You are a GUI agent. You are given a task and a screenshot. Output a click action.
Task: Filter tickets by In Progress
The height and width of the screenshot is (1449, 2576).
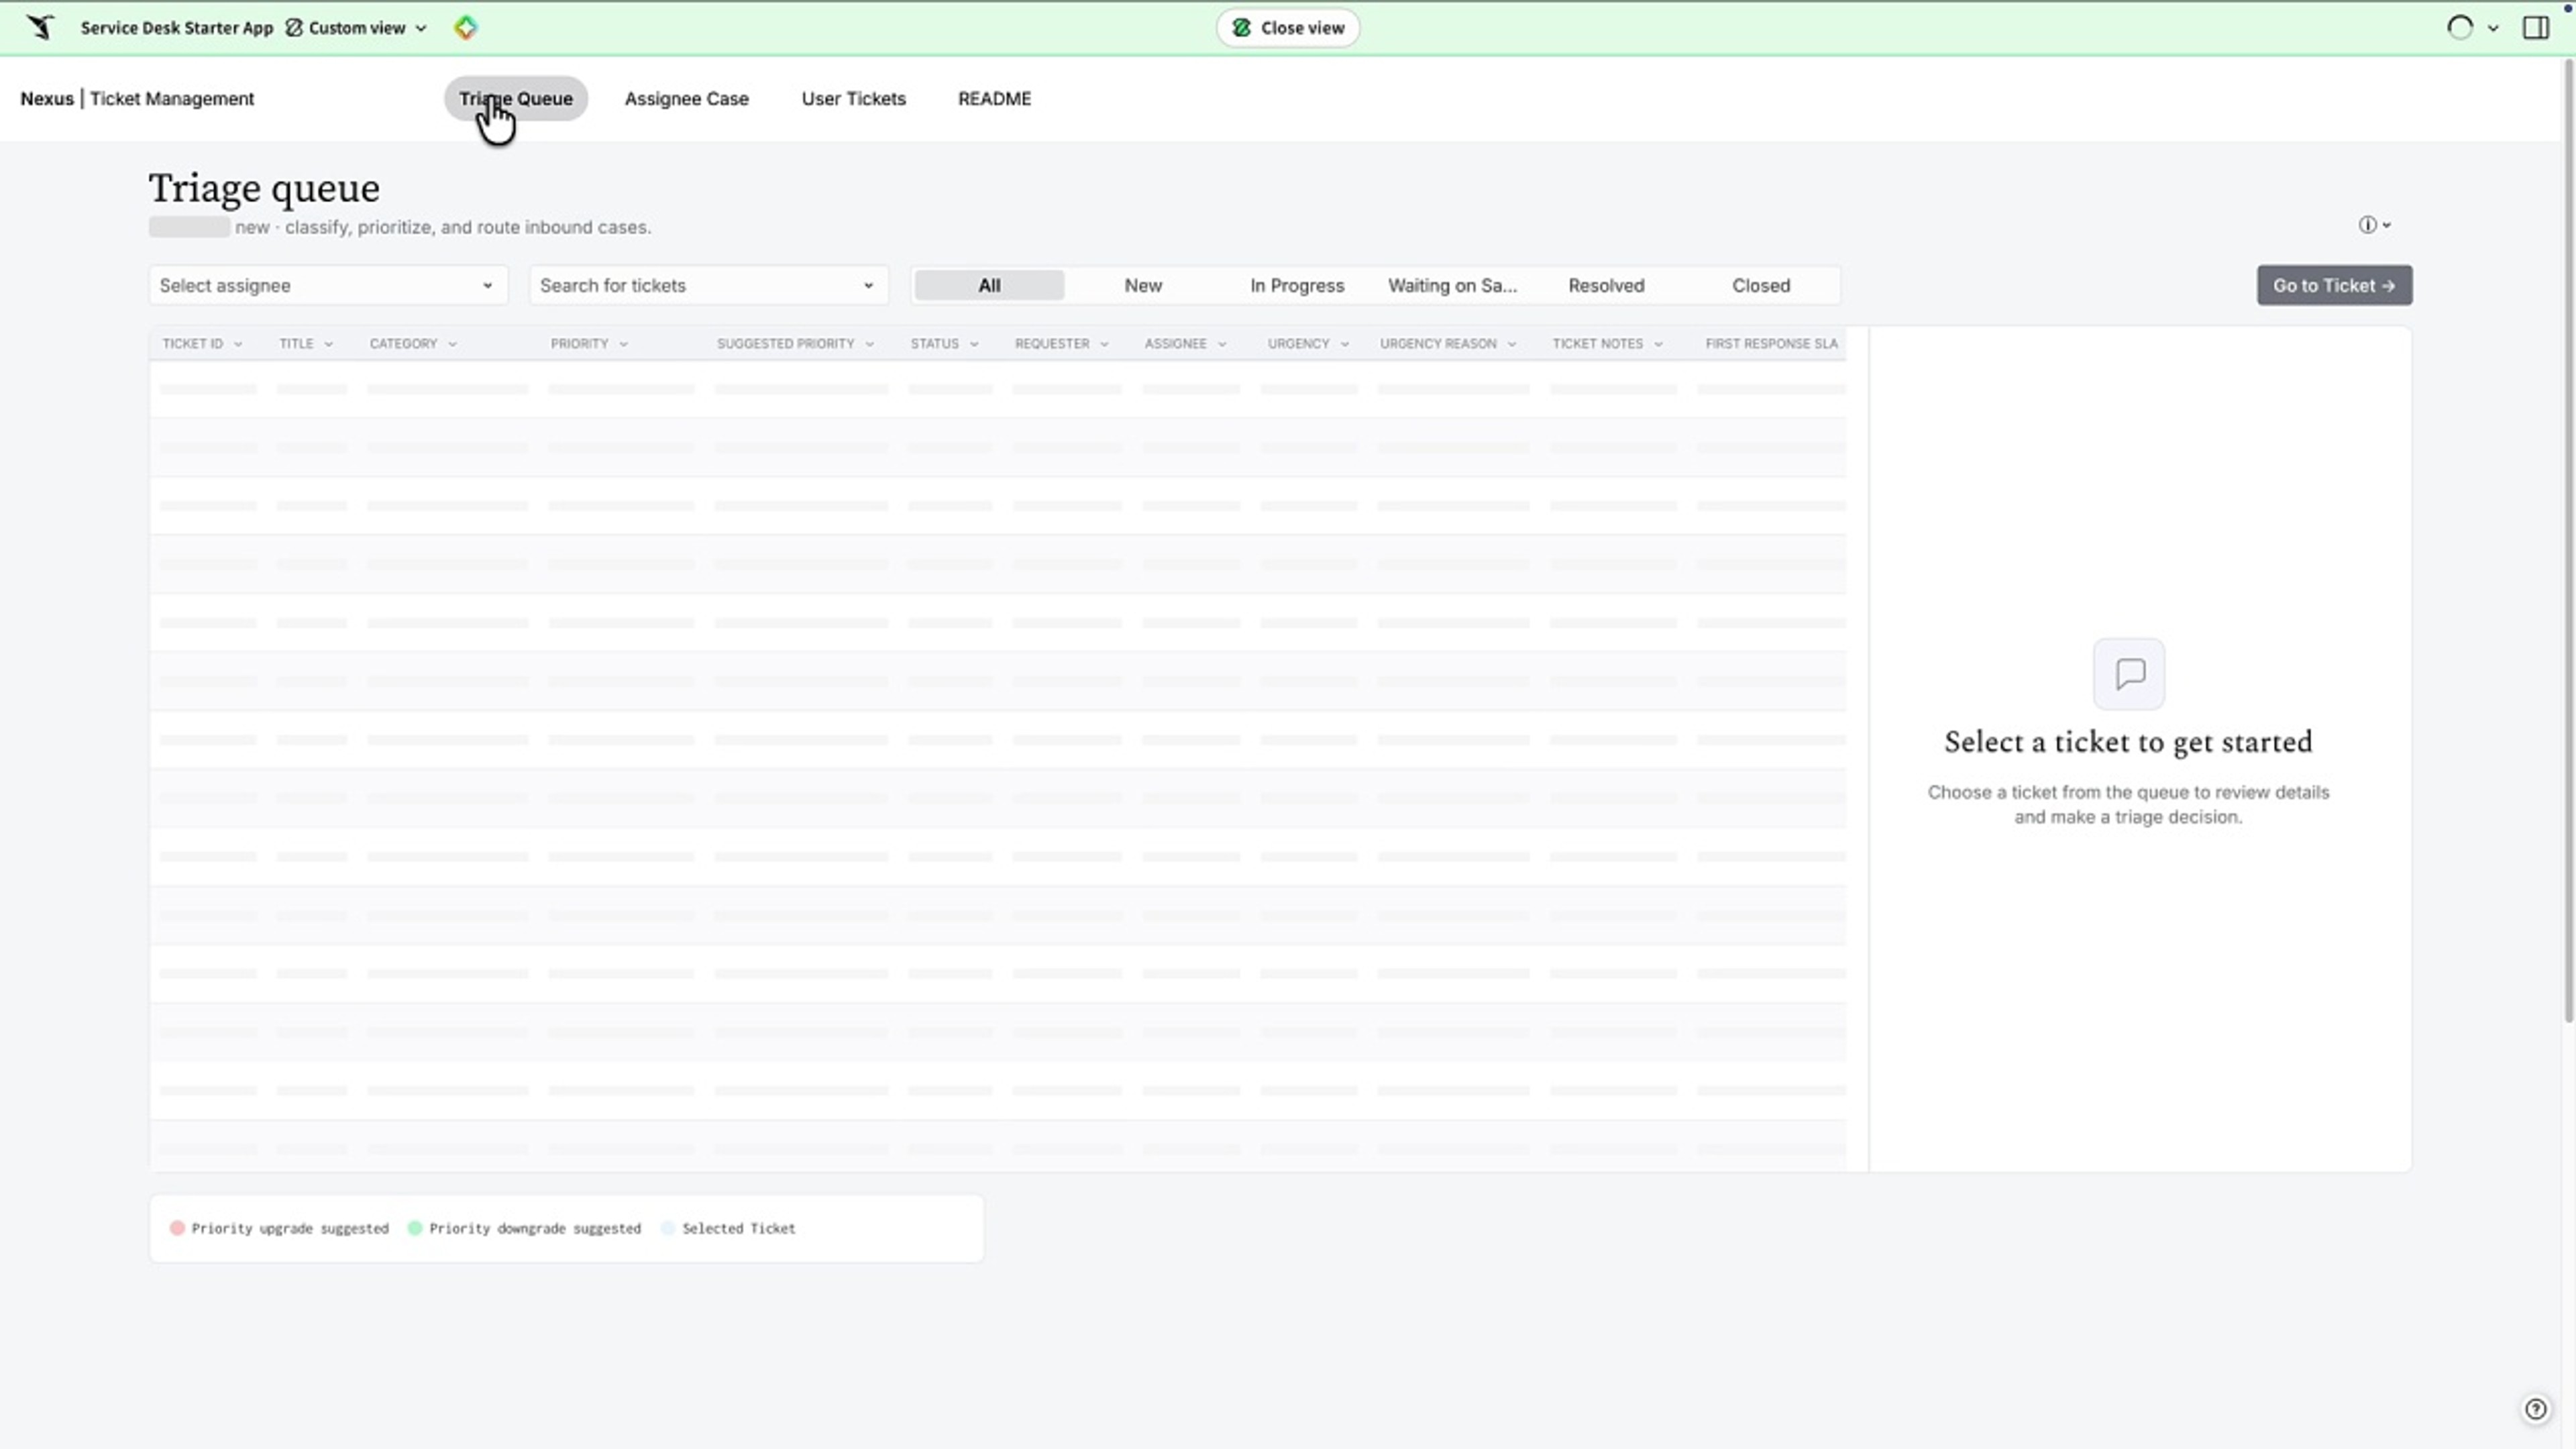pyautogui.click(x=1297, y=285)
